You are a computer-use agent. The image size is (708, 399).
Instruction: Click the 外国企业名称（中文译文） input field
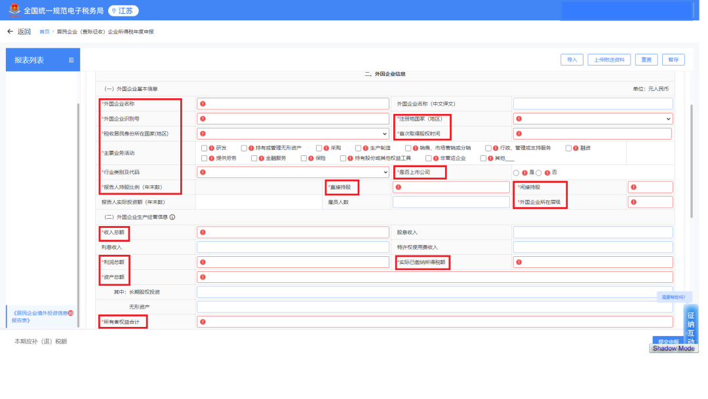(593, 104)
